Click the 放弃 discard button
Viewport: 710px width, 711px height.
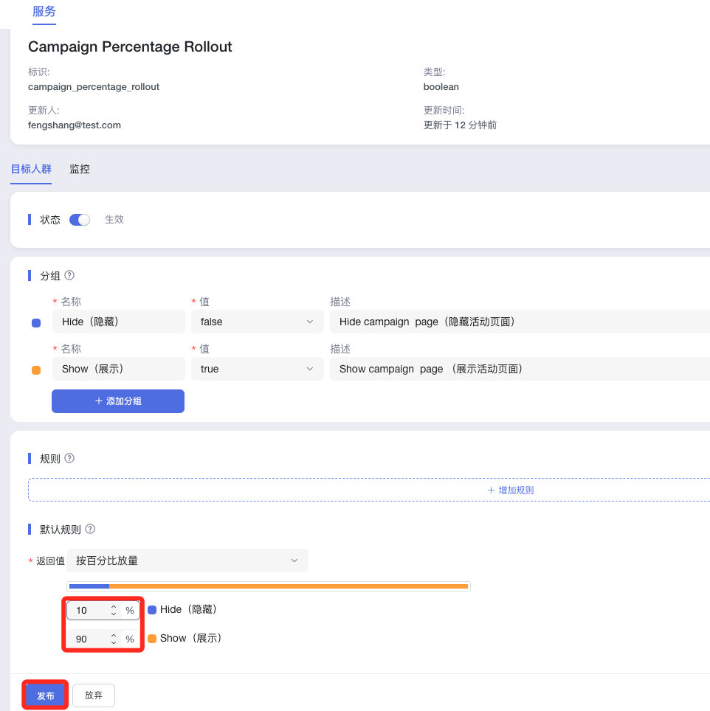94,696
